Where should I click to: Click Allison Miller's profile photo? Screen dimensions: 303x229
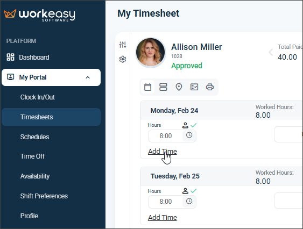[x=151, y=53]
